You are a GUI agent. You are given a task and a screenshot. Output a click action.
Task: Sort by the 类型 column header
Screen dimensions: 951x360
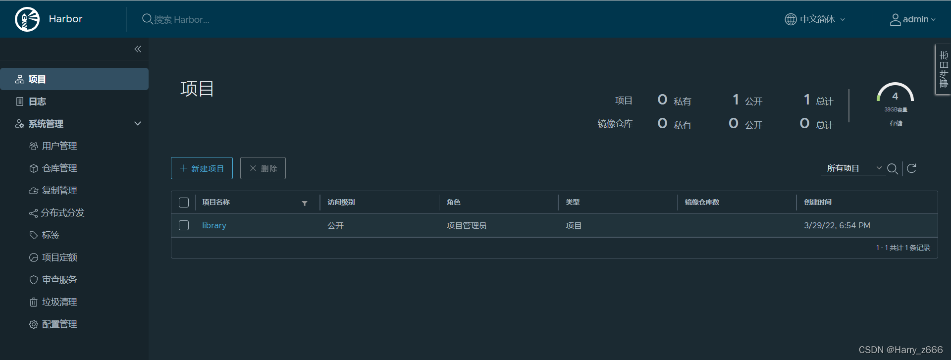coord(573,203)
